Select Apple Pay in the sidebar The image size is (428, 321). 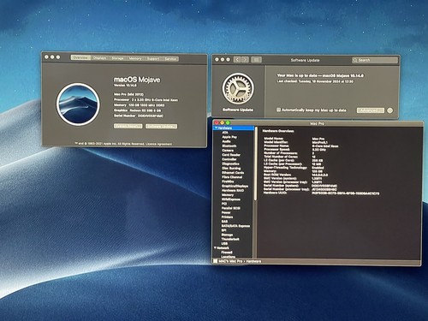(229, 137)
